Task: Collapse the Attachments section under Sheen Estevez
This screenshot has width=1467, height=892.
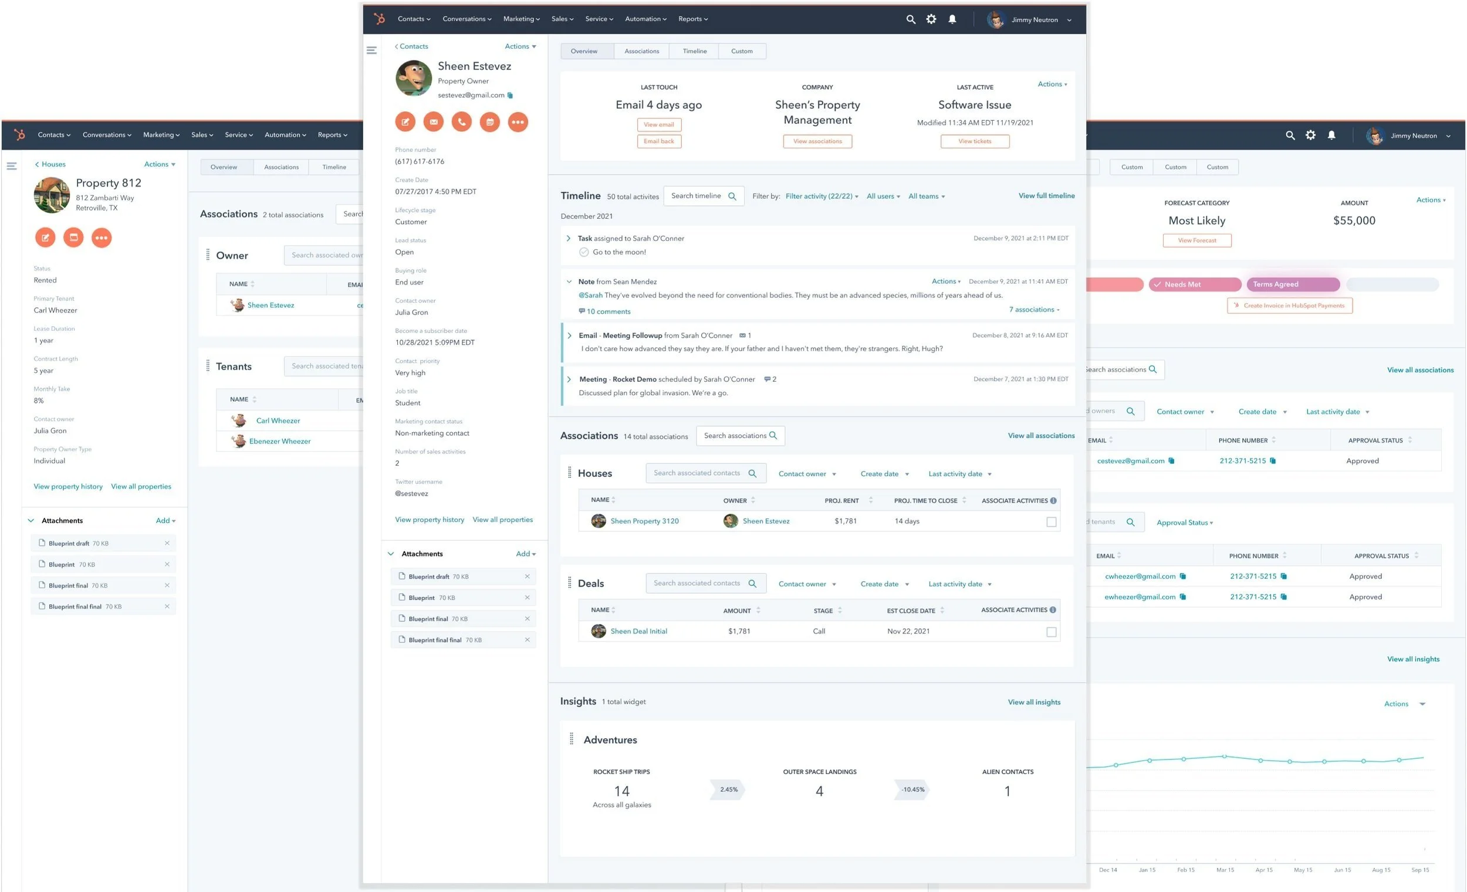Action: [391, 554]
